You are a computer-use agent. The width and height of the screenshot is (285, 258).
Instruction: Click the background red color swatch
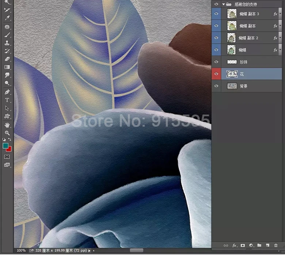9,149
